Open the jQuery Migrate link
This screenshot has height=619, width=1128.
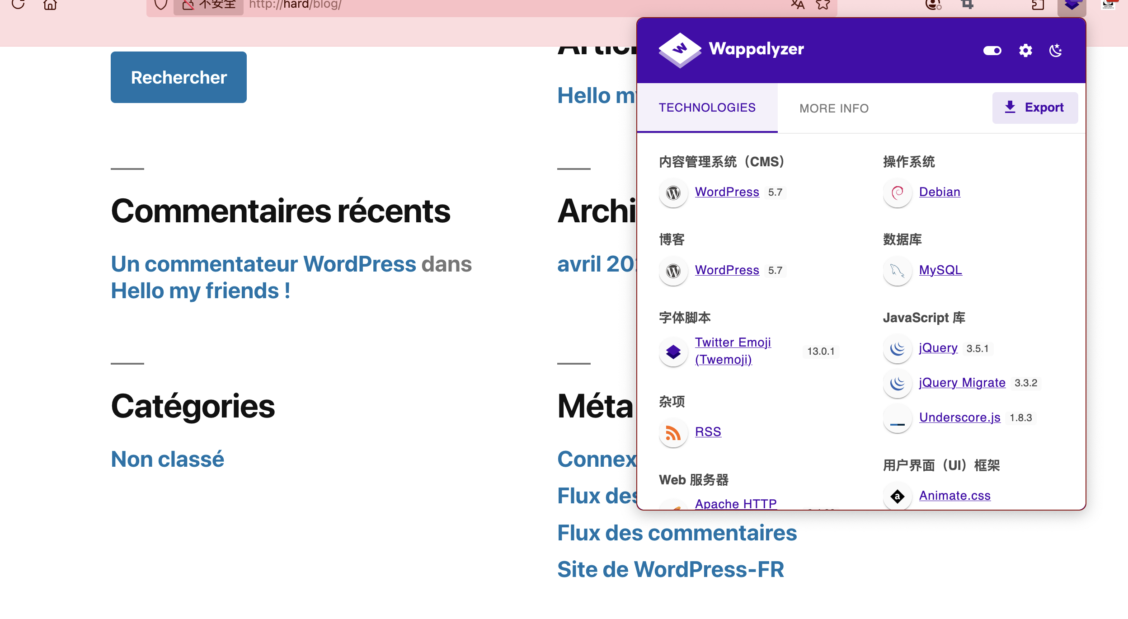click(962, 383)
